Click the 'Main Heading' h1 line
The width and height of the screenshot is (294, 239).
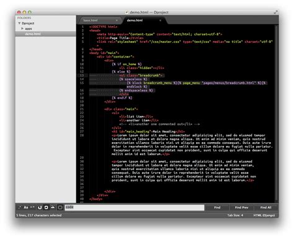[x=148, y=132]
